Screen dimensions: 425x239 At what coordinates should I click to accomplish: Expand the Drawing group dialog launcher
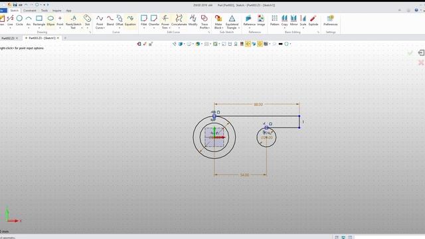pyautogui.click(x=90, y=33)
